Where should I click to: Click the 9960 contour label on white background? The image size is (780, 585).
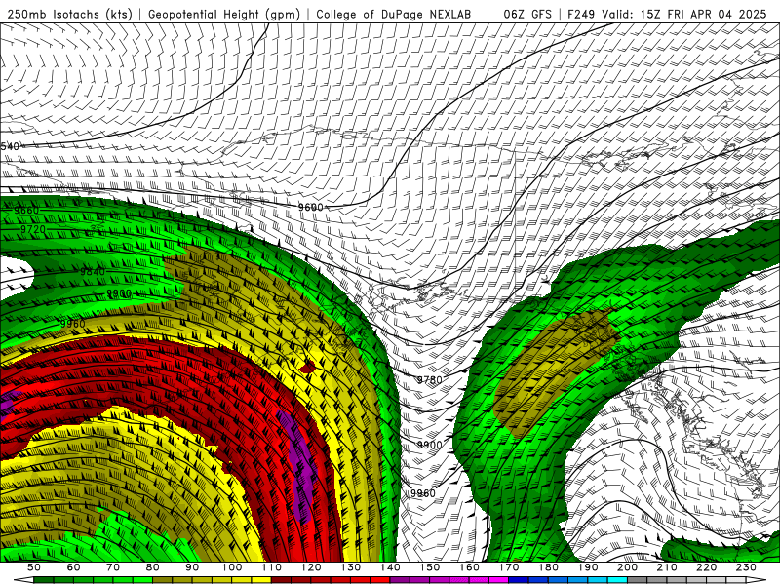423,493
